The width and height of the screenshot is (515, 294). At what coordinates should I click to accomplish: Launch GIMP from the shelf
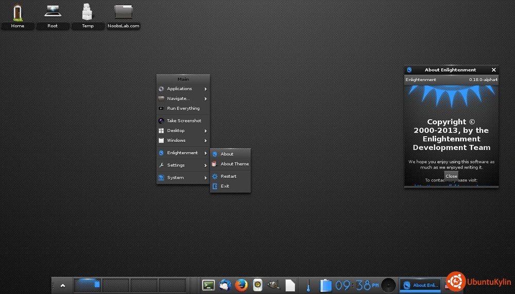(x=273, y=285)
